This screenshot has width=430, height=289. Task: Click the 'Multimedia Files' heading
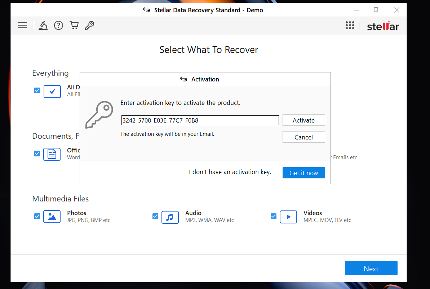[x=60, y=199]
